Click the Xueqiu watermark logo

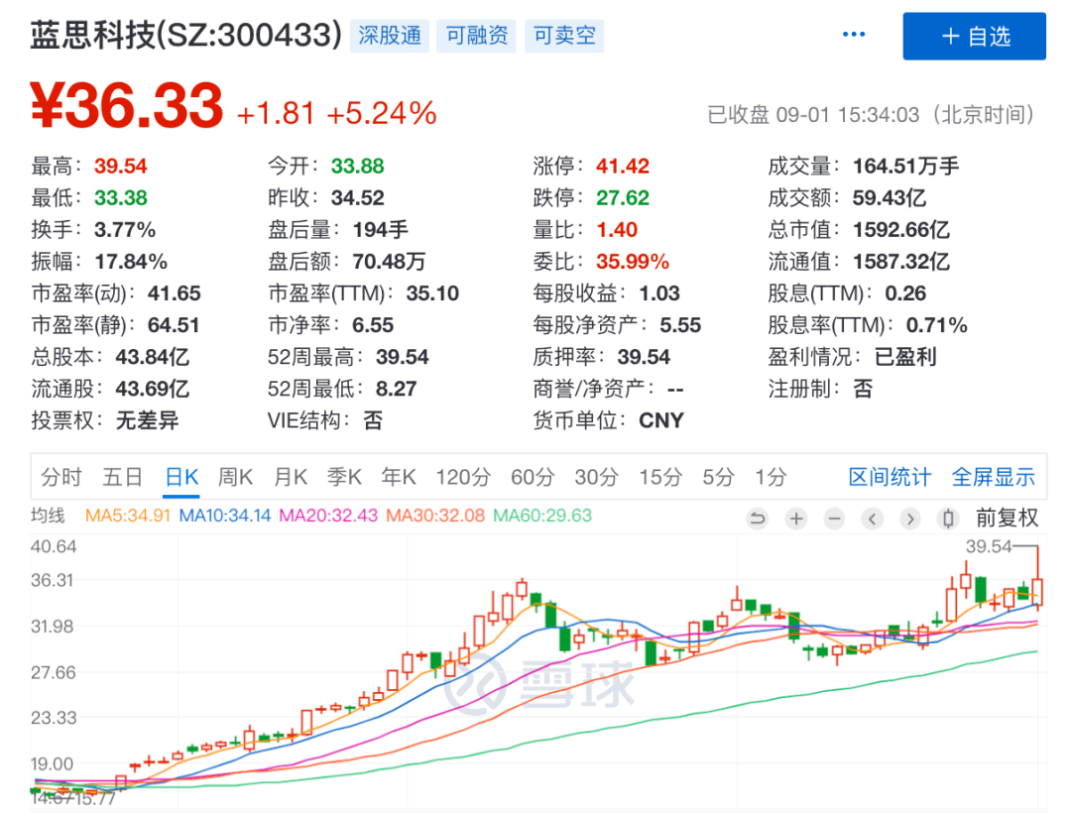click(x=540, y=683)
